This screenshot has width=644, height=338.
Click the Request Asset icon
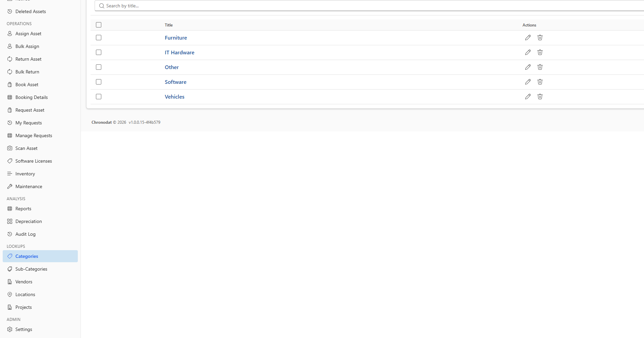coord(10,110)
